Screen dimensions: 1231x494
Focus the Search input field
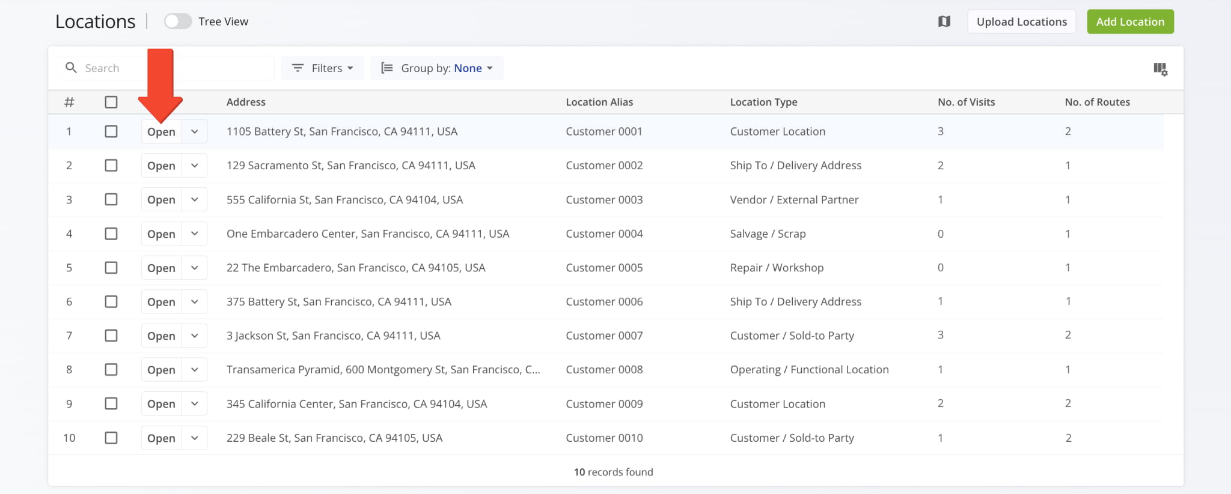coord(166,68)
